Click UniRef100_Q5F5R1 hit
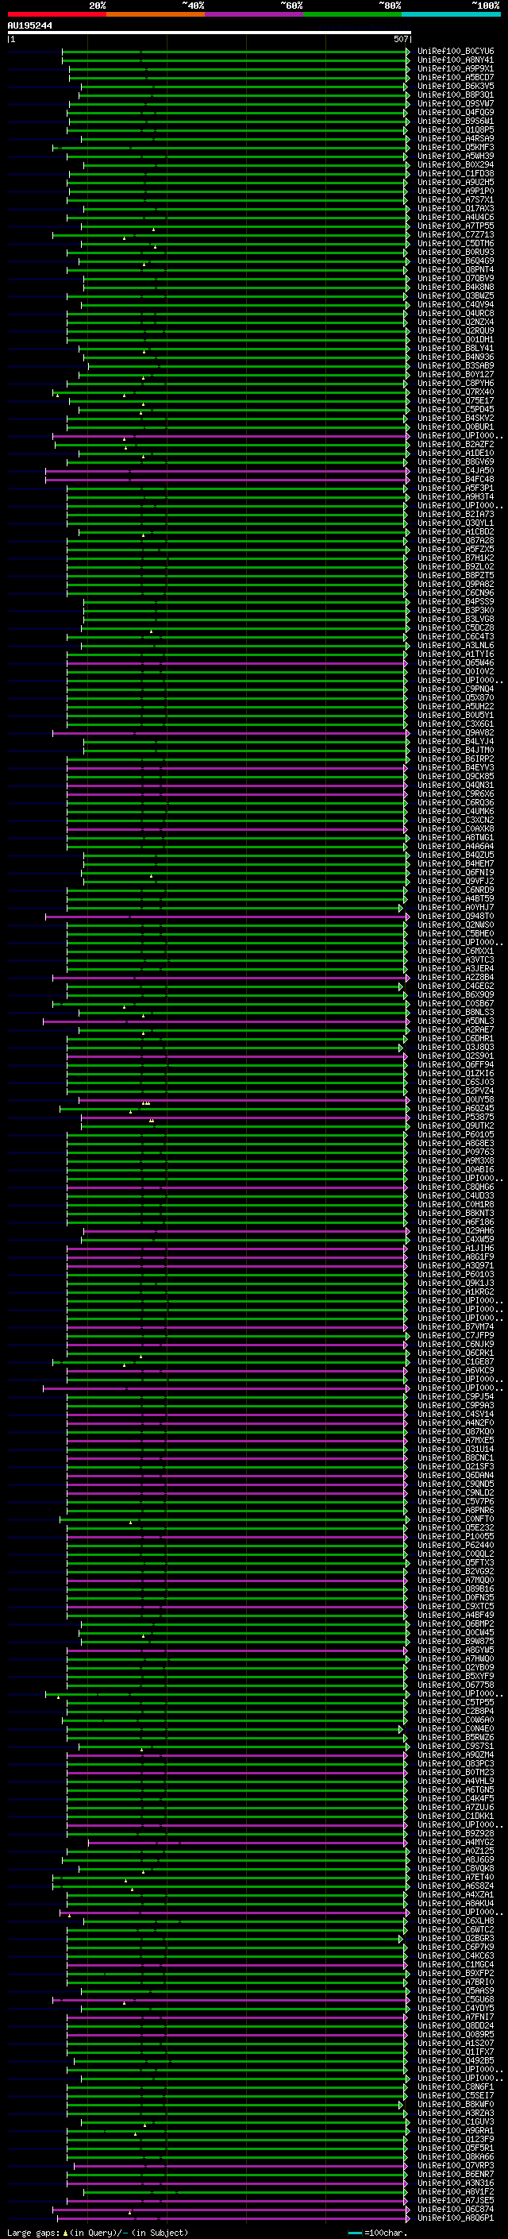508x2239 pixels. click(x=455, y=2148)
